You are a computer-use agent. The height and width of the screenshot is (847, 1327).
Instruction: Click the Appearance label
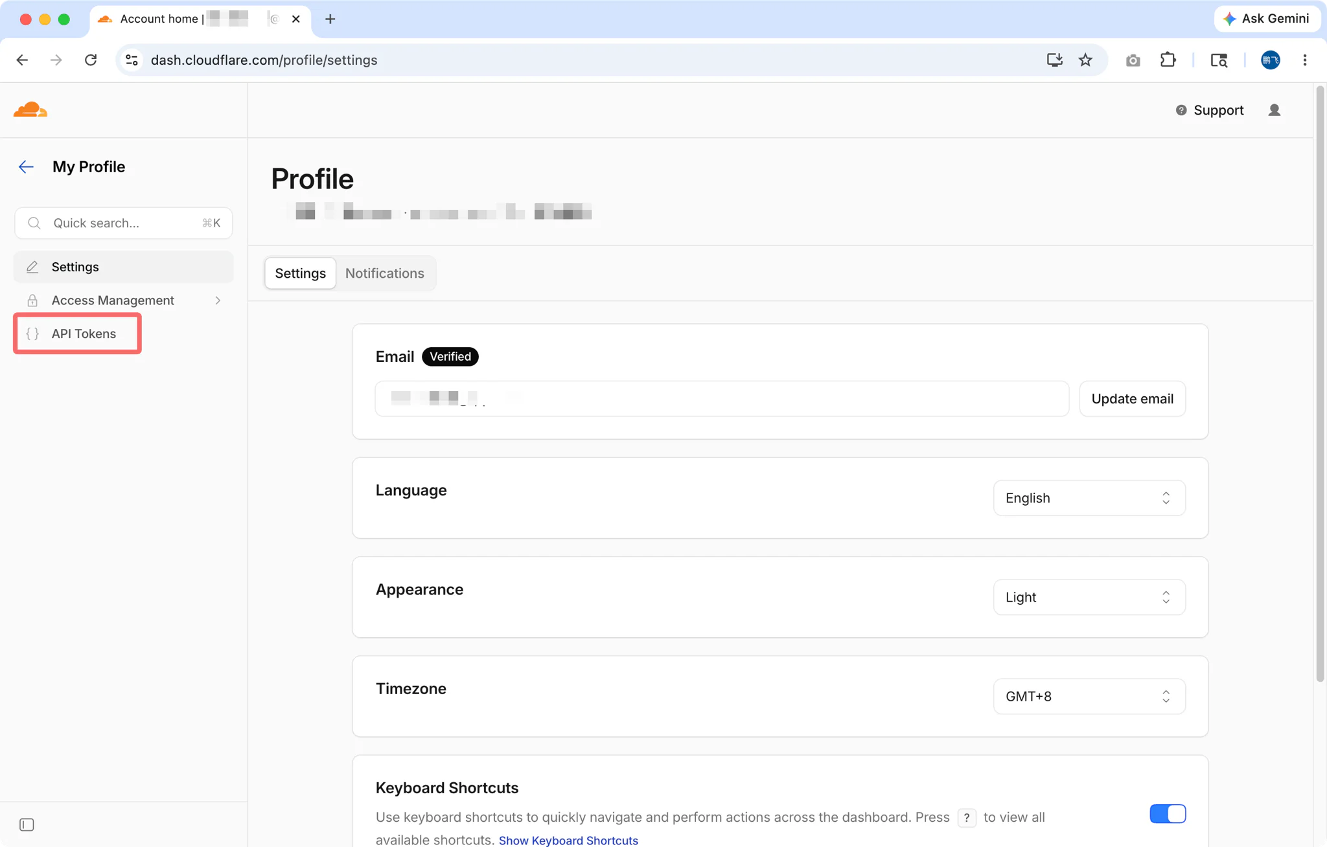click(x=419, y=589)
